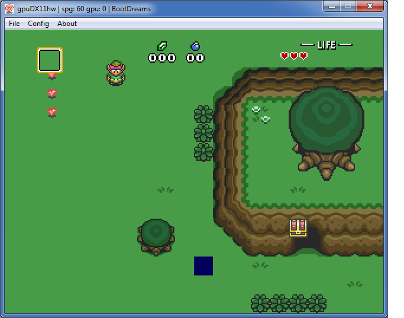Open the About menu
404x318 pixels.
coord(67,24)
